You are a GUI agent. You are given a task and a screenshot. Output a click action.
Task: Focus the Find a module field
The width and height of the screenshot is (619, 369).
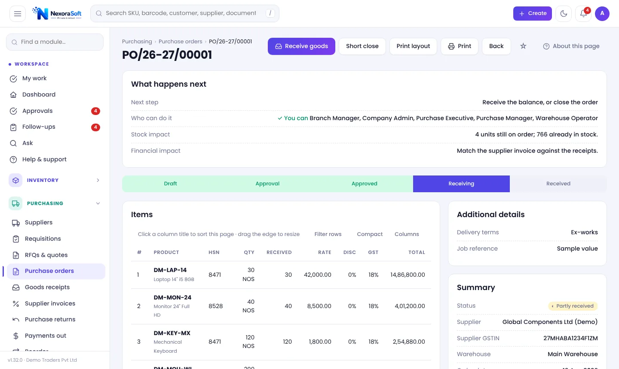55,42
